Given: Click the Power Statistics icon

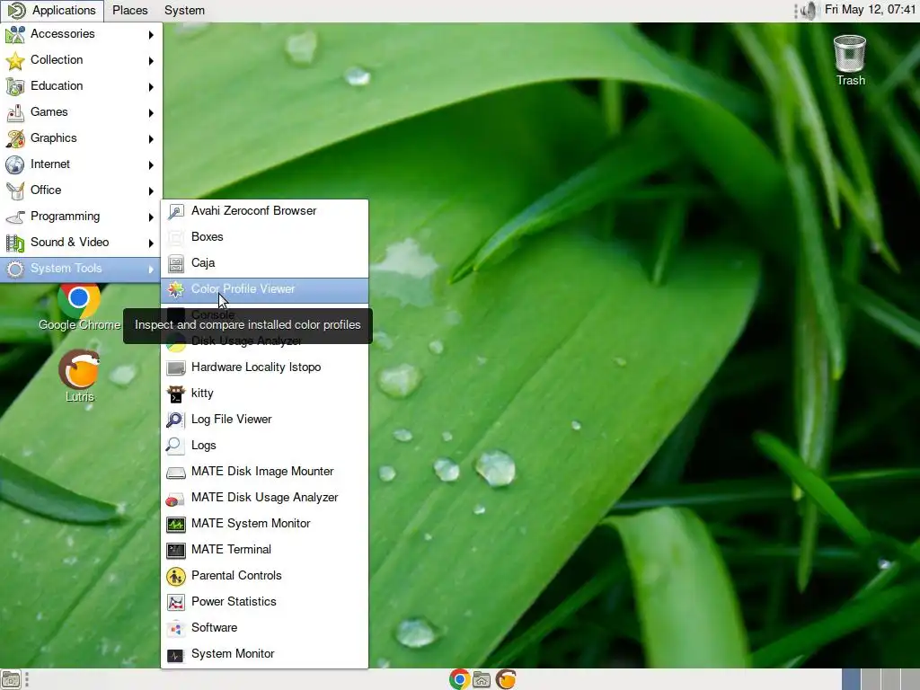Looking at the screenshot, I should pyautogui.click(x=175, y=602).
